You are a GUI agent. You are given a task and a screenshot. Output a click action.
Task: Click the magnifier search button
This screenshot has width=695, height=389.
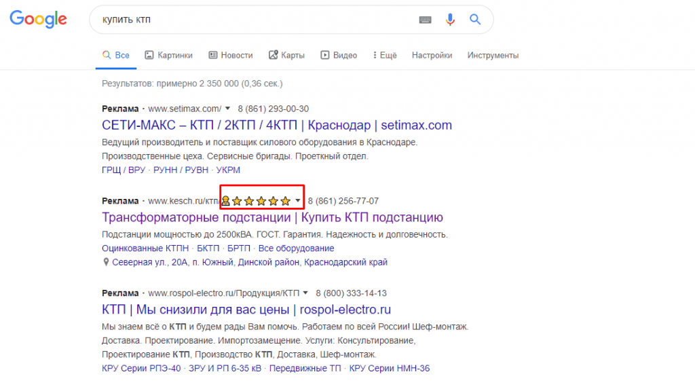[475, 20]
